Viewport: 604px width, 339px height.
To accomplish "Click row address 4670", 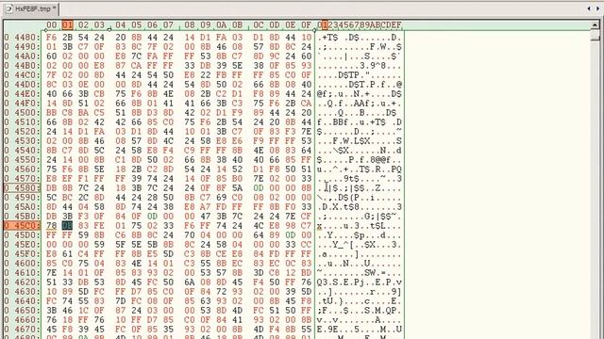I will pyautogui.click(x=22, y=330).
